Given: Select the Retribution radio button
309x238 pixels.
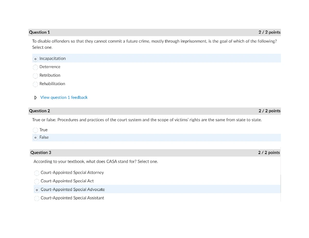Looking at the screenshot, I should [35, 76].
